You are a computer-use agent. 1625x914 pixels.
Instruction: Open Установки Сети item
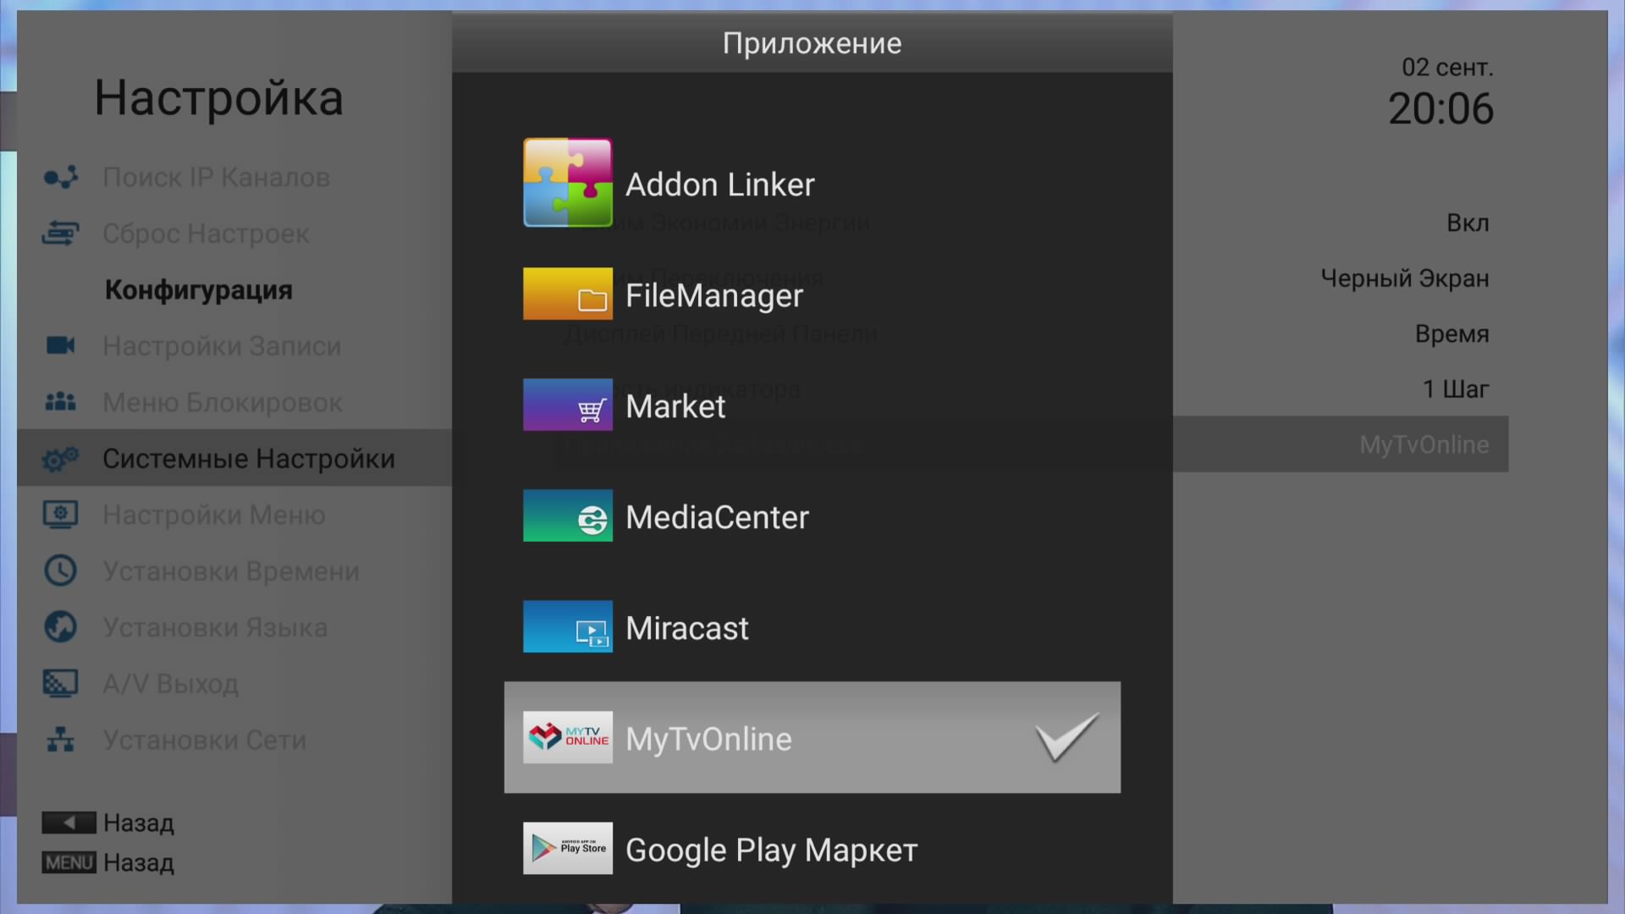[x=204, y=740]
